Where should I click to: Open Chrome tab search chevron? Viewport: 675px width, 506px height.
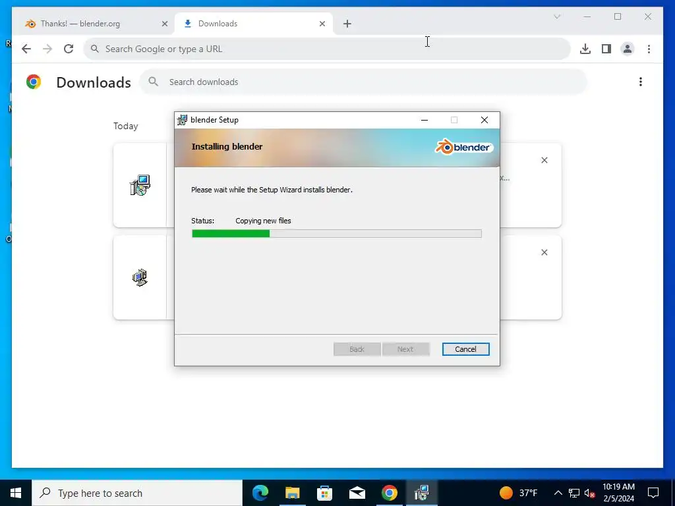[556, 16]
